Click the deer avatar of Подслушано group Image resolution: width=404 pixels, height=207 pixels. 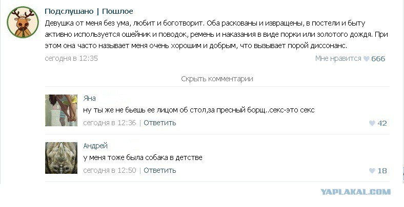[23, 22]
